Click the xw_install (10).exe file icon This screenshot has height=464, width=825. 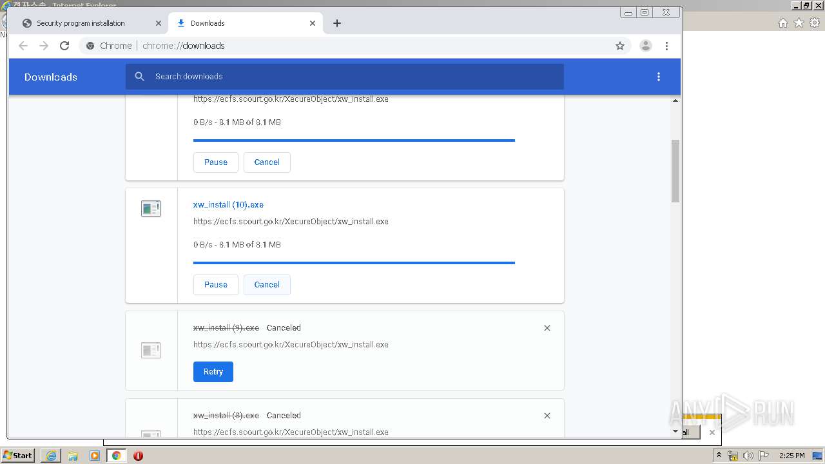[x=151, y=209]
